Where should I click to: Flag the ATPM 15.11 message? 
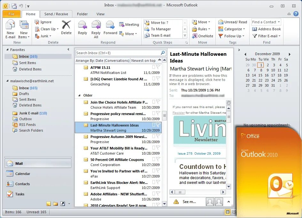point(158,67)
